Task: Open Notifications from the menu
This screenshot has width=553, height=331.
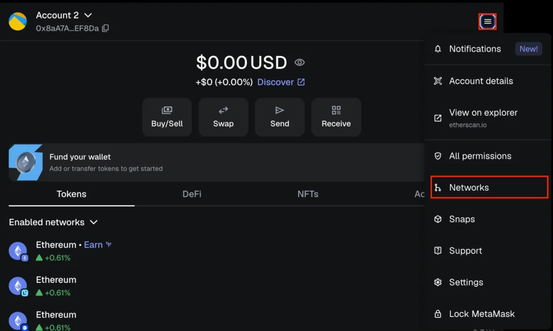Action: click(x=475, y=49)
